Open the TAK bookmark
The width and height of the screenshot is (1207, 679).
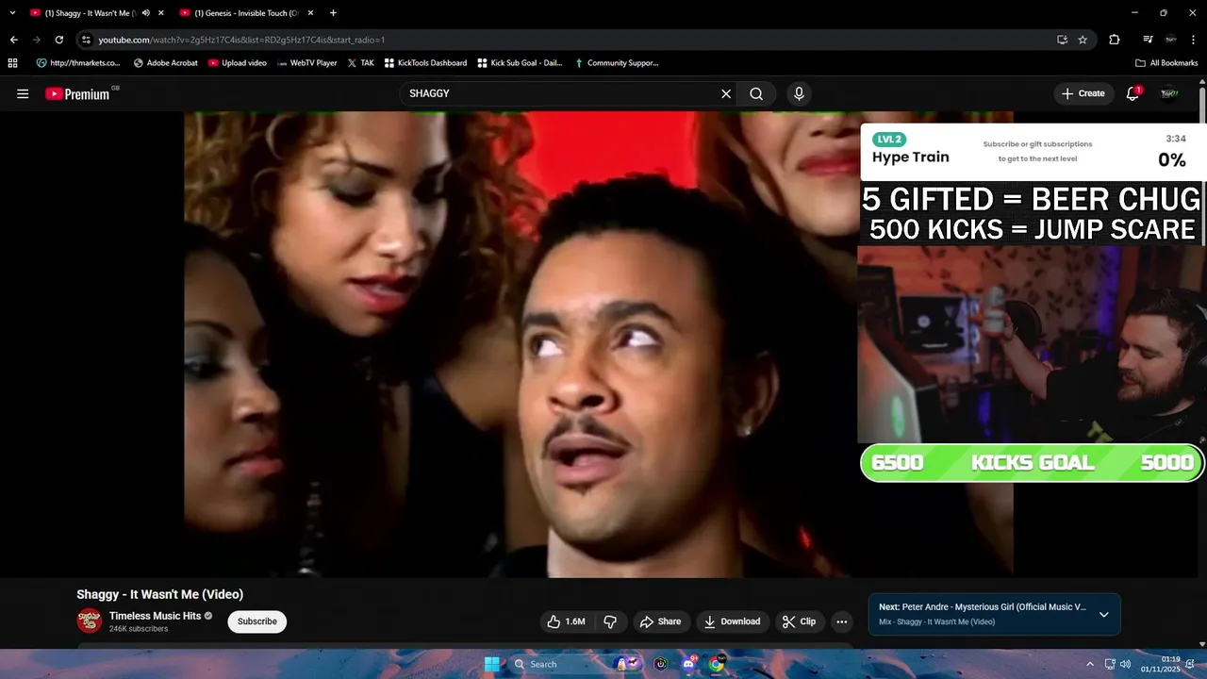[361, 63]
